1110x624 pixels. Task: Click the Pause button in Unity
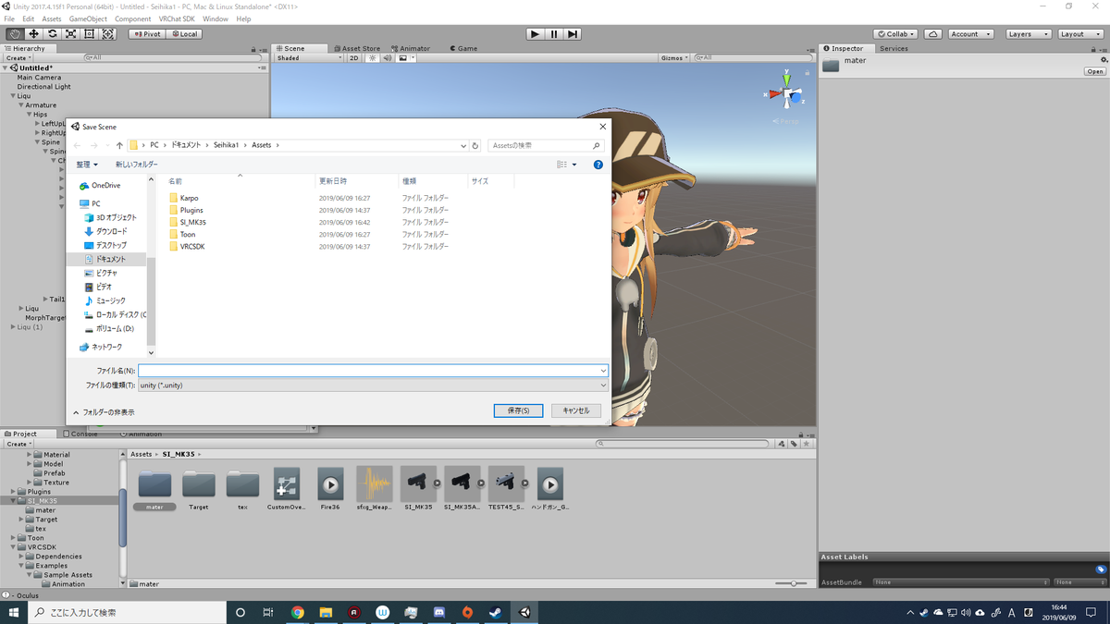[554, 34]
